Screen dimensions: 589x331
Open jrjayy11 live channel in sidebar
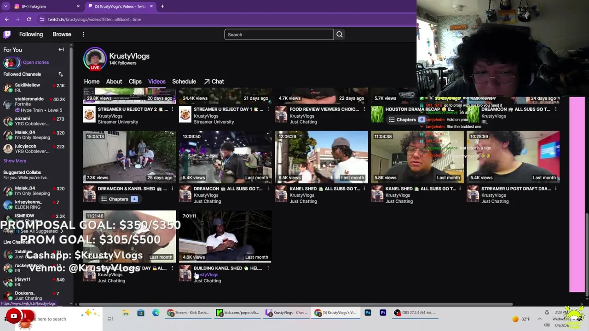[34, 282]
